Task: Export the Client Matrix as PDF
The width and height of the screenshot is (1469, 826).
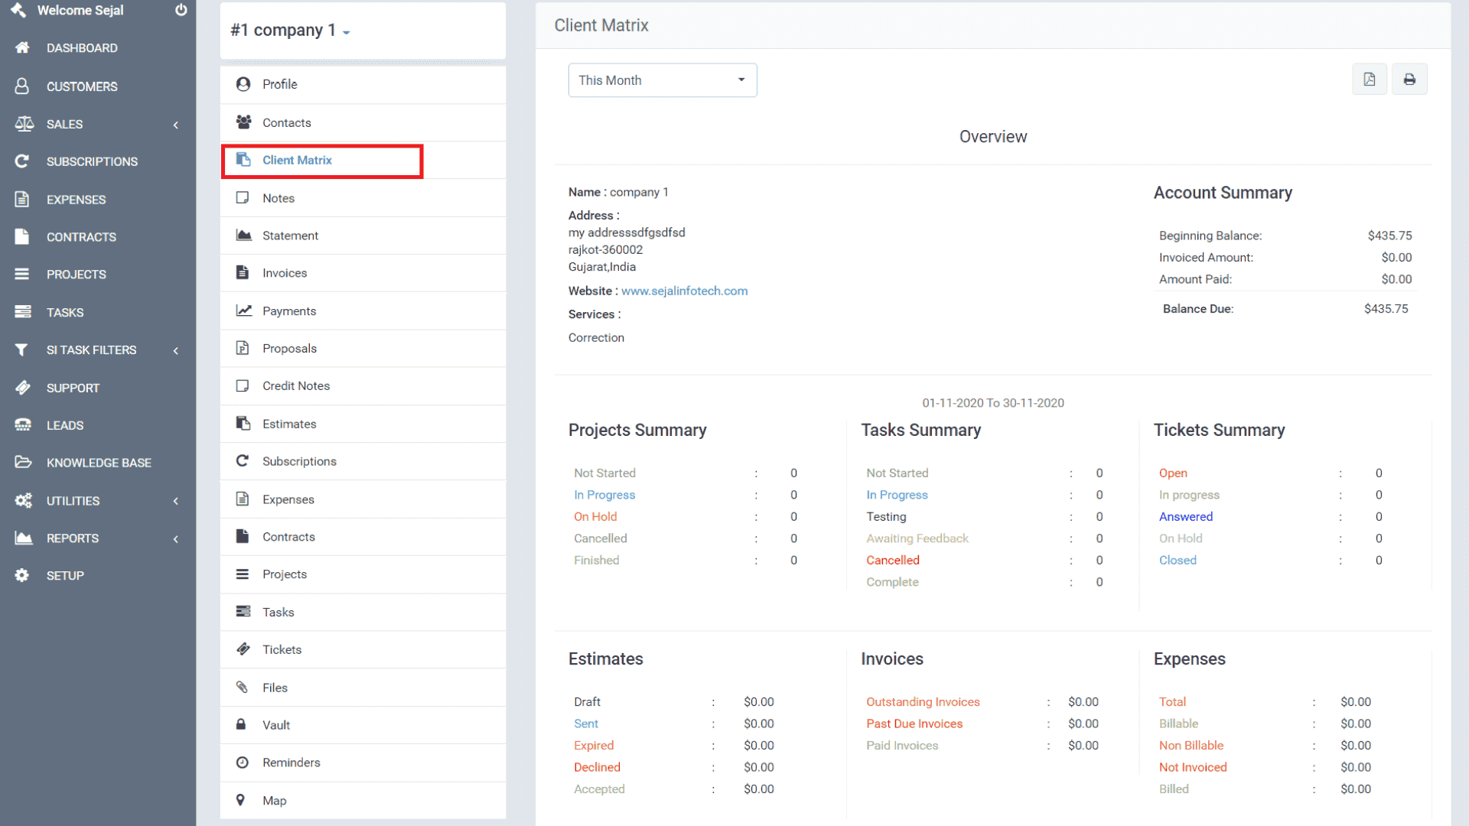Action: [1370, 79]
